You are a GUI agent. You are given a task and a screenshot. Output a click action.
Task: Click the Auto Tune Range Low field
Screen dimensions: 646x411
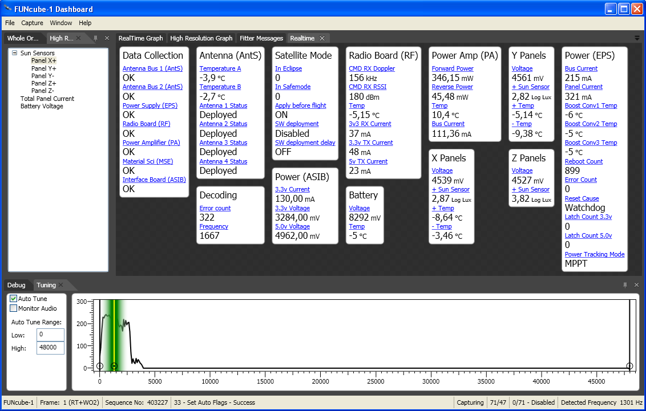(x=50, y=335)
